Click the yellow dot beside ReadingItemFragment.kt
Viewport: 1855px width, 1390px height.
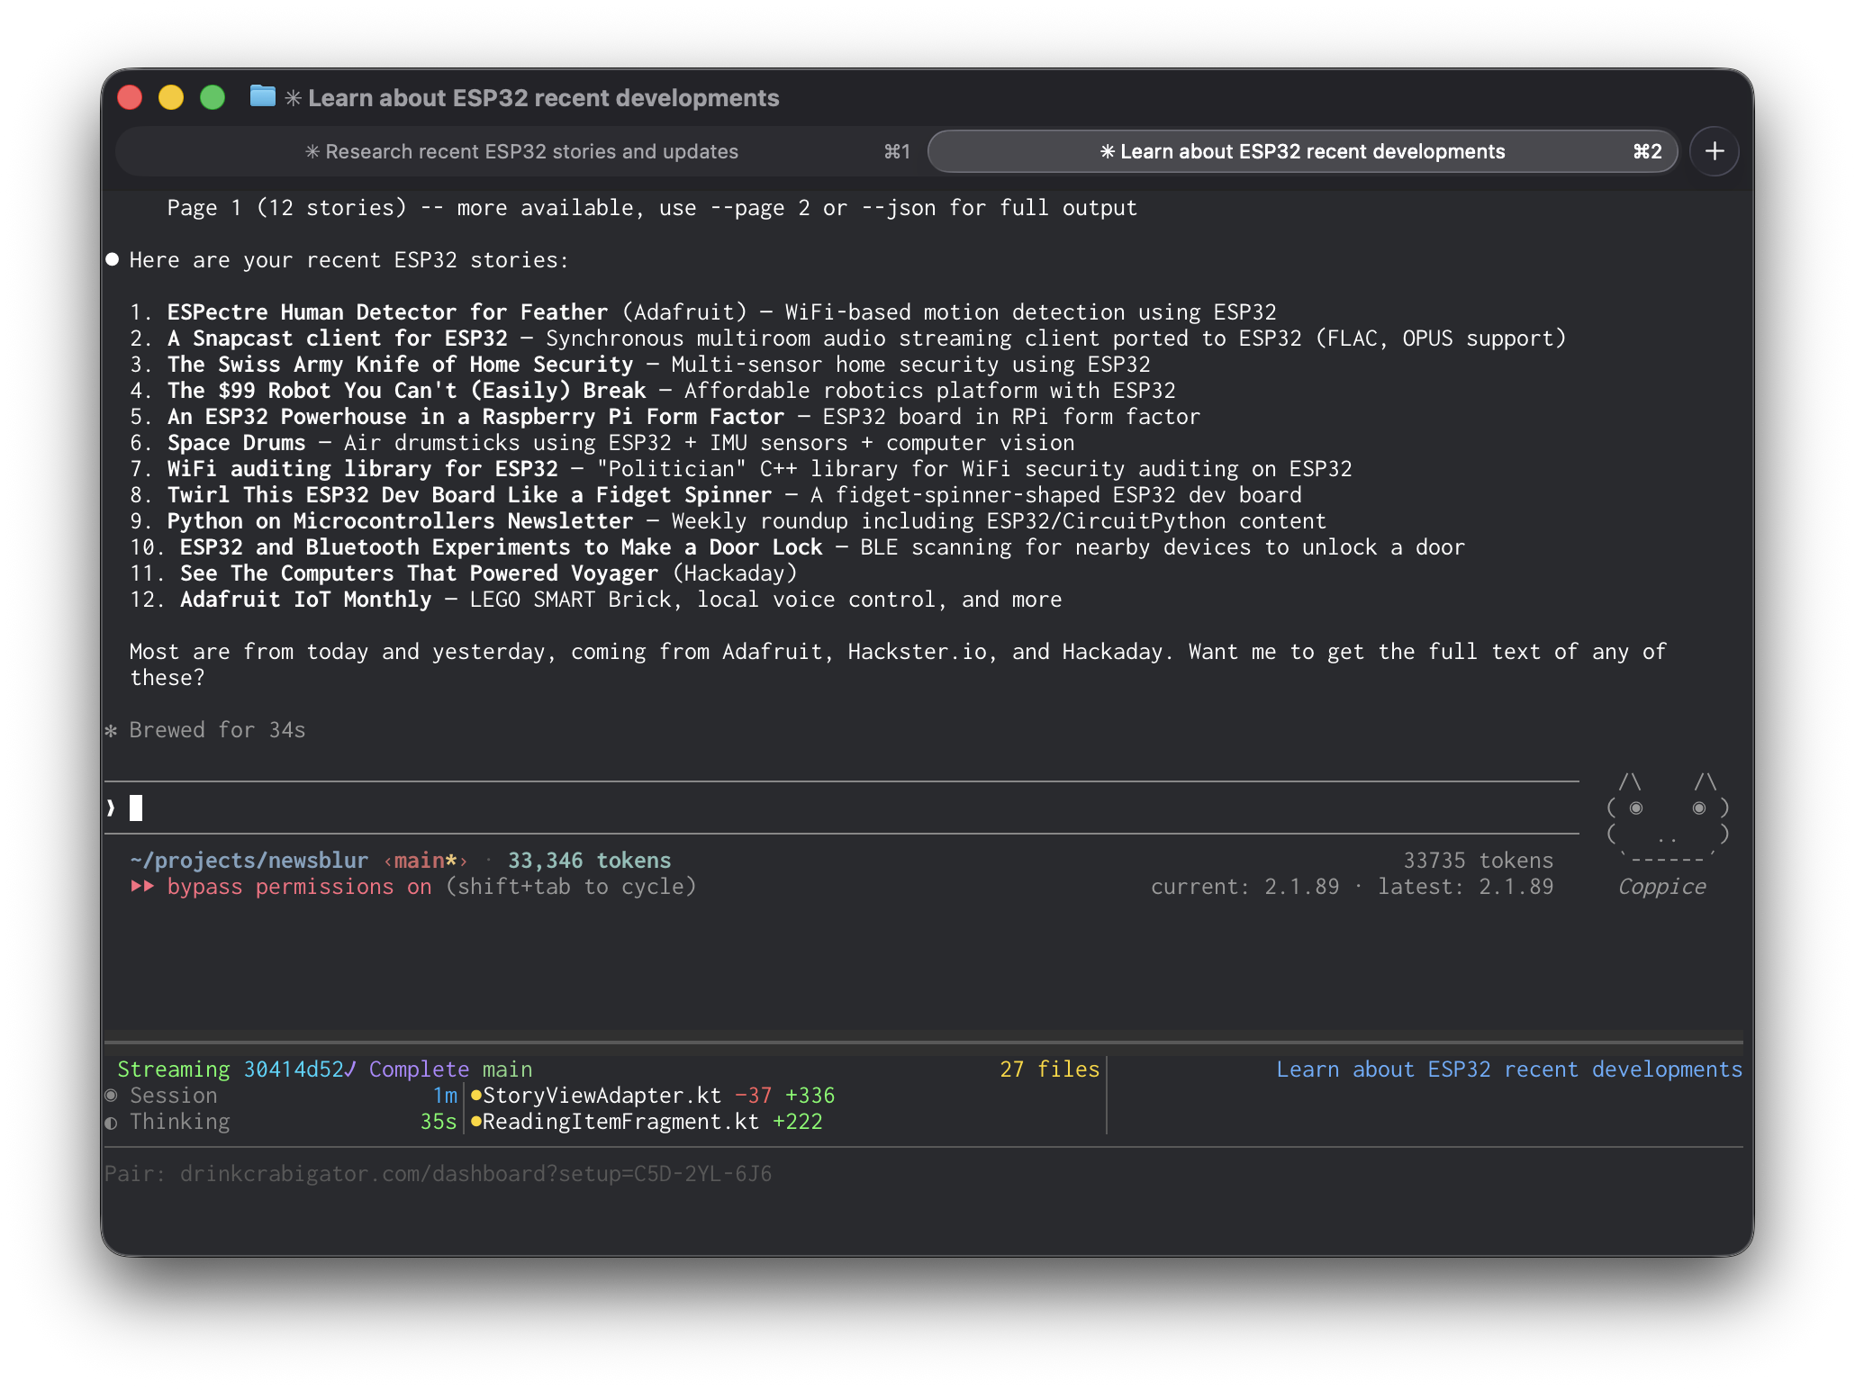(476, 1122)
